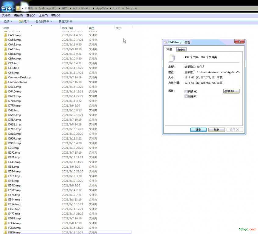258x234 pixels.
Task: Click the Forward navigation arrow button
Action: pos(10,9)
